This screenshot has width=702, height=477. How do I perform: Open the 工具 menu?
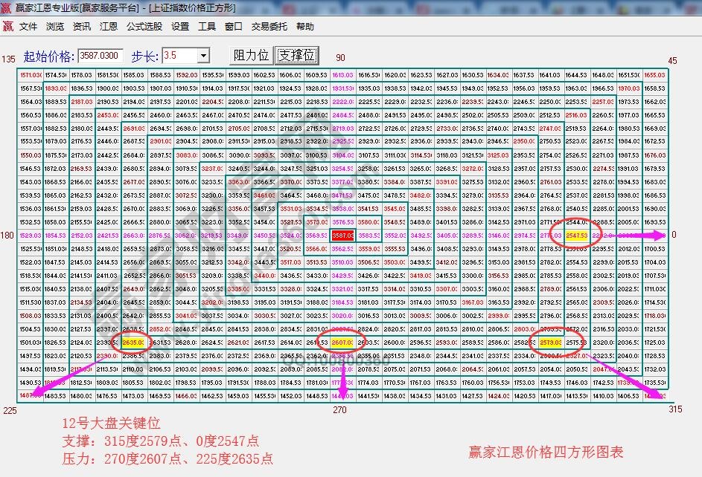[205, 26]
